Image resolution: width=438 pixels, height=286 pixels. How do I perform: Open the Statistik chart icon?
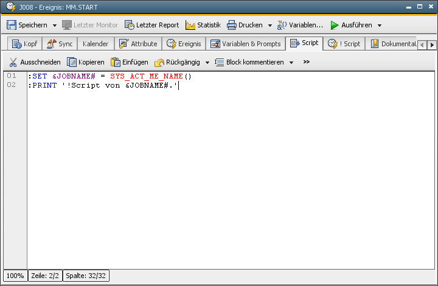click(190, 25)
